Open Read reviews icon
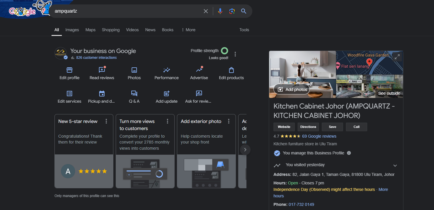The width and height of the screenshot is (434, 210). pyautogui.click(x=102, y=70)
